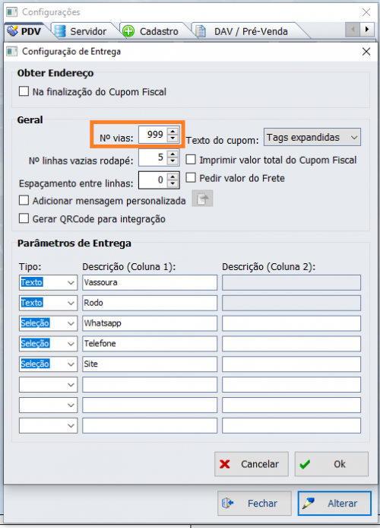Image resolution: width=380 pixels, height=528 pixels.
Task: Expand the first empty Tipo dropdown
Action: click(48, 384)
